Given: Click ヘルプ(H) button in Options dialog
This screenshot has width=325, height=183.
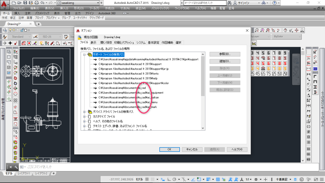Looking at the screenshot, I should (237, 149).
